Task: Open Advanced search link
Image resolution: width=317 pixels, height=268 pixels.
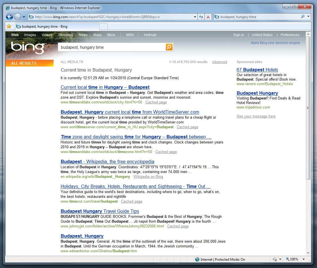Action: coord(219,62)
